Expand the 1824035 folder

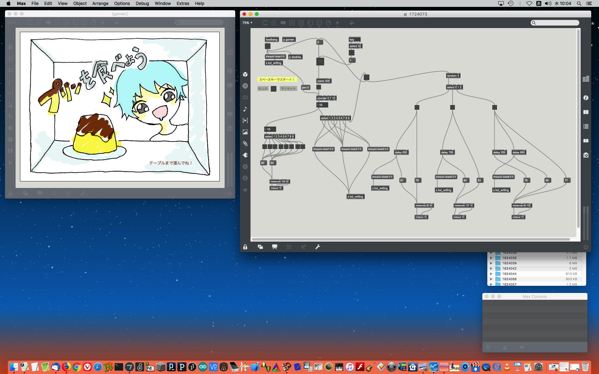pos(491,258)
